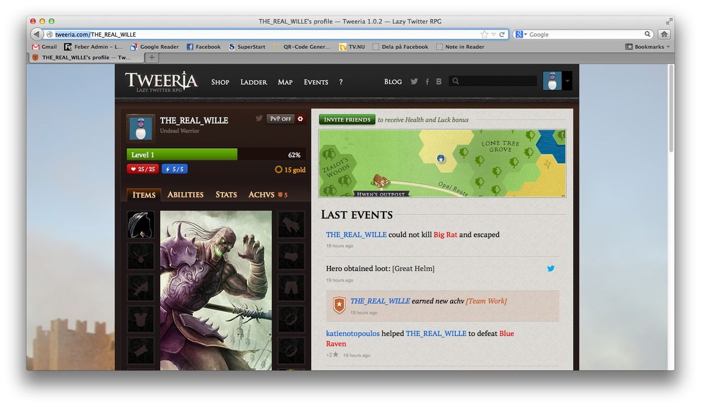701x407 pixels.
Task: Click Hwen's Outpost house on the map
Action: 381,182
